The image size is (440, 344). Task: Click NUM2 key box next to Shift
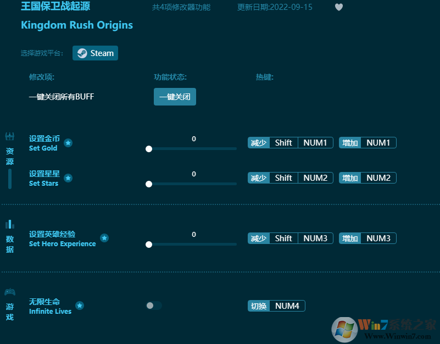(x=315, y=177)
